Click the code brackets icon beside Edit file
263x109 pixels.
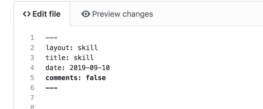point(27,14)
